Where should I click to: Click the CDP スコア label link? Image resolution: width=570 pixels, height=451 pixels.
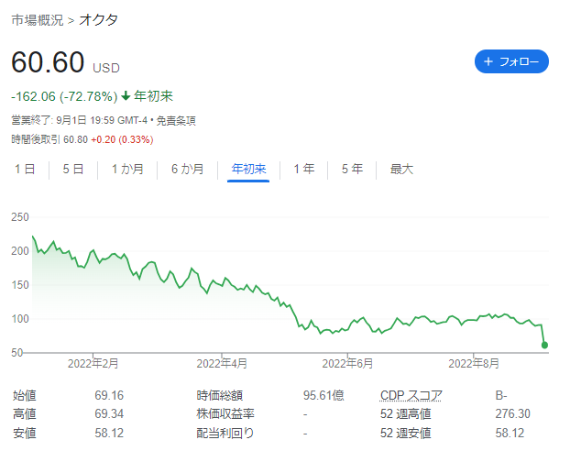(x=411, y=395)
